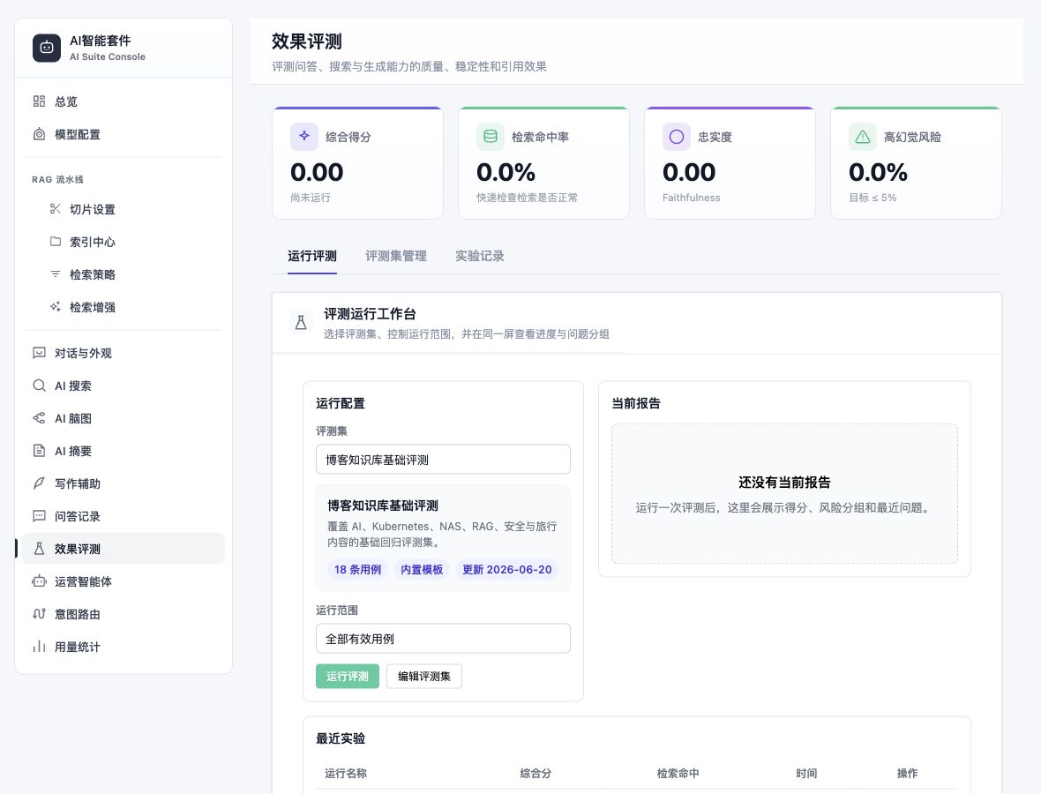Open 对话与外观 settings page
This screenshot has width=1041, height=794.
coord(124,353)
